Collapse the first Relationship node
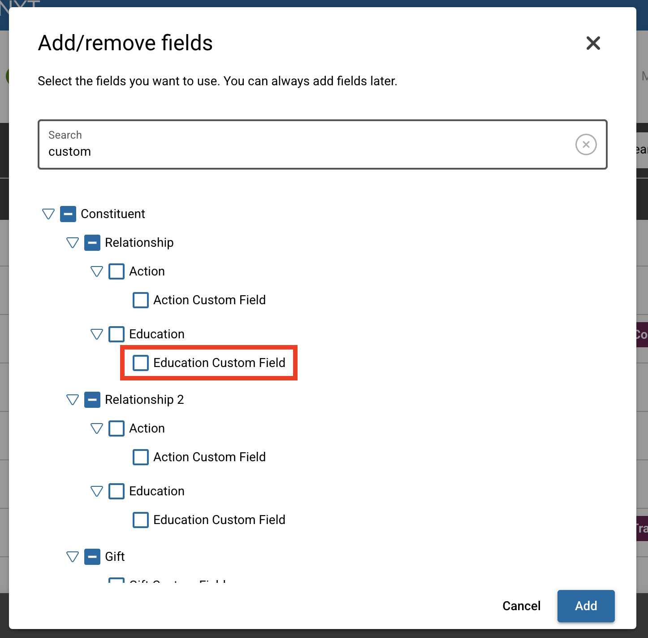648x638 pixels. pos(73,243)
